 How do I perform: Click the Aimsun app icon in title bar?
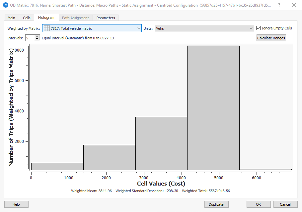(6, 5)
